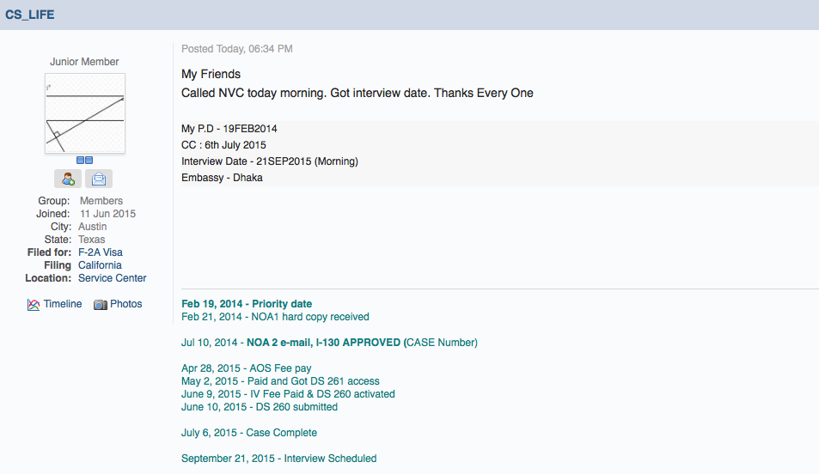Click the add friend icon below avatar
The height and width of the screenshot is (474, 819).
(x=68, y=179)
